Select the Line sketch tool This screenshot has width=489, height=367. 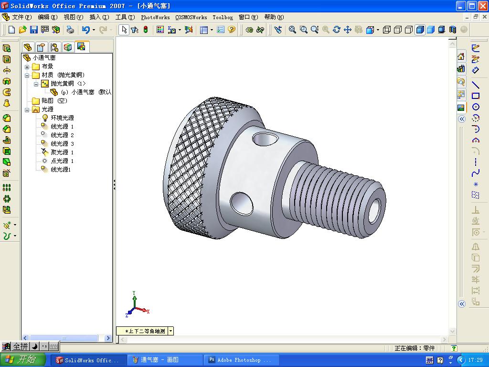[475, 85]
